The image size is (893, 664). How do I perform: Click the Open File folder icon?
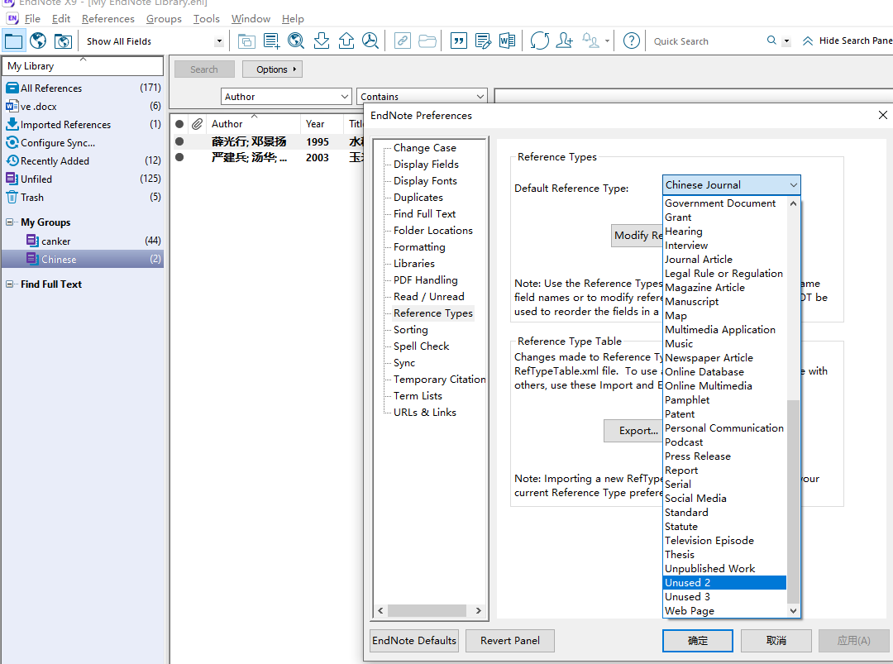(427, 41)
